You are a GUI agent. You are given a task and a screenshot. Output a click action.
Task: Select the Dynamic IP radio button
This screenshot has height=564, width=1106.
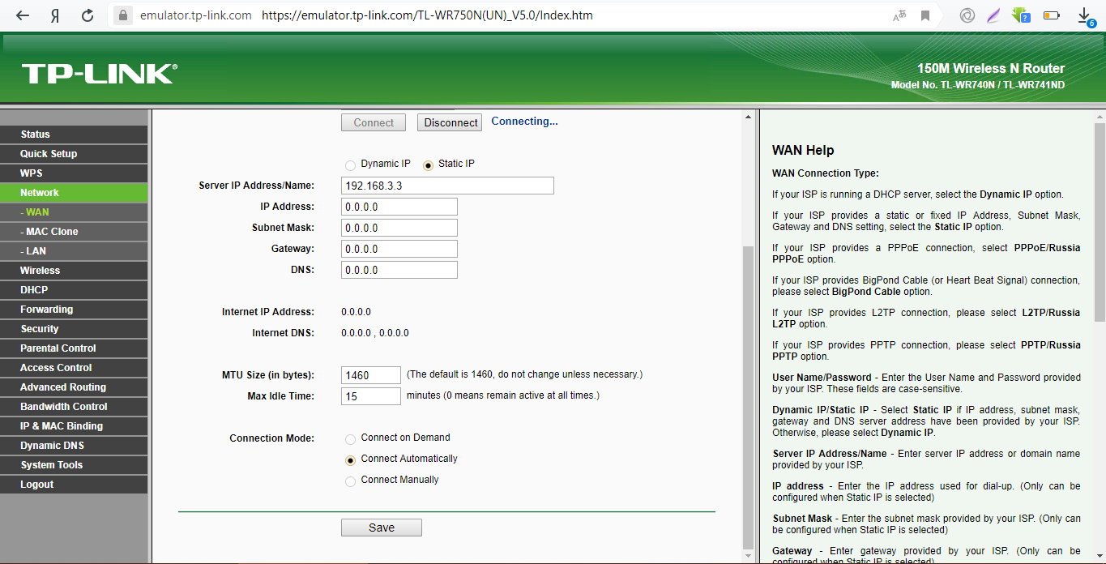pos(350,165)
